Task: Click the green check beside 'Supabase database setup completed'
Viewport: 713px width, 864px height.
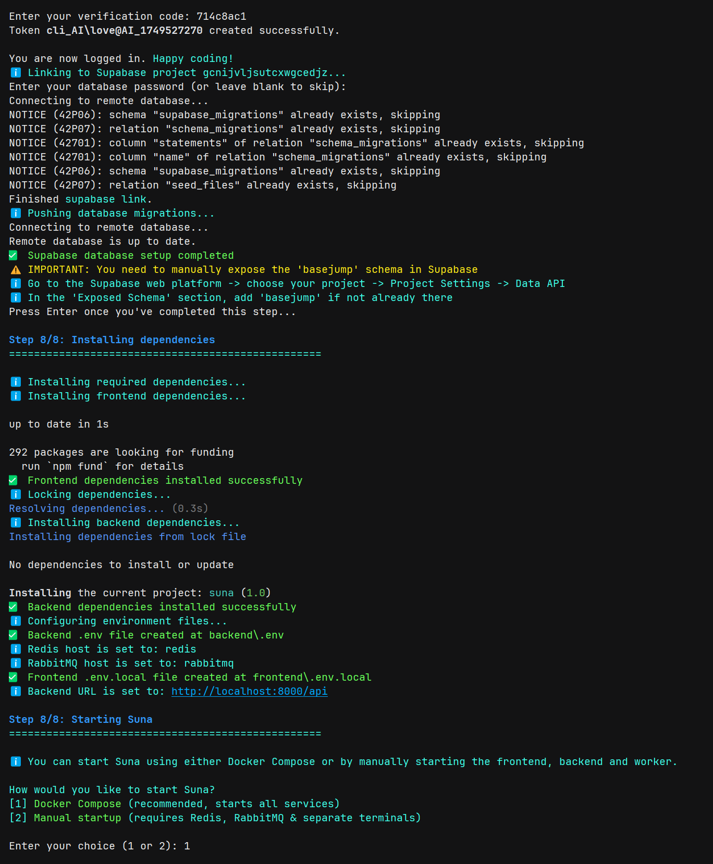Action: pyautogui.click(x=14, y=255)
